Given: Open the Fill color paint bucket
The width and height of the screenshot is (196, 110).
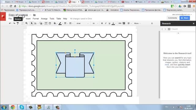Looking at the screenshot, I should pyautogui.click(x=55, y=23).
